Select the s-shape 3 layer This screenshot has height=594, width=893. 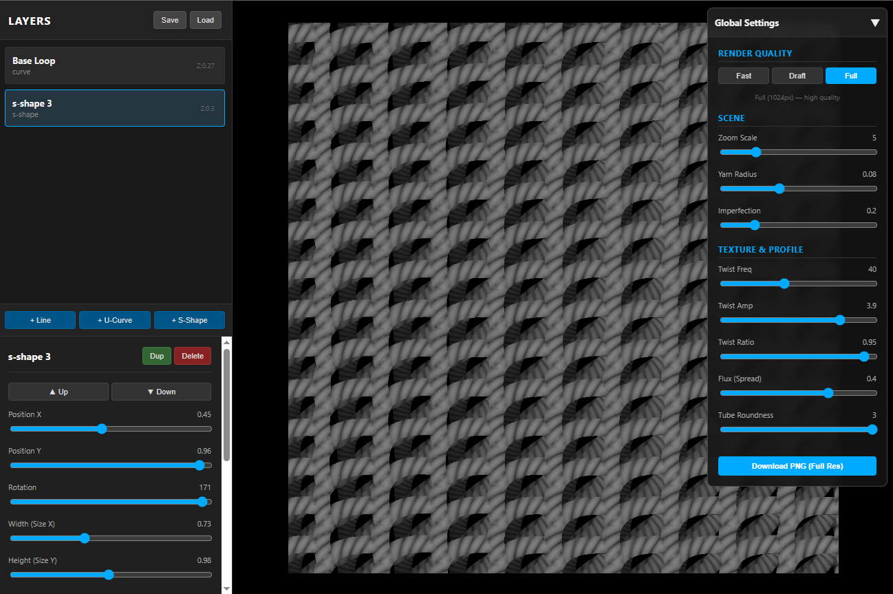[114, 107]
